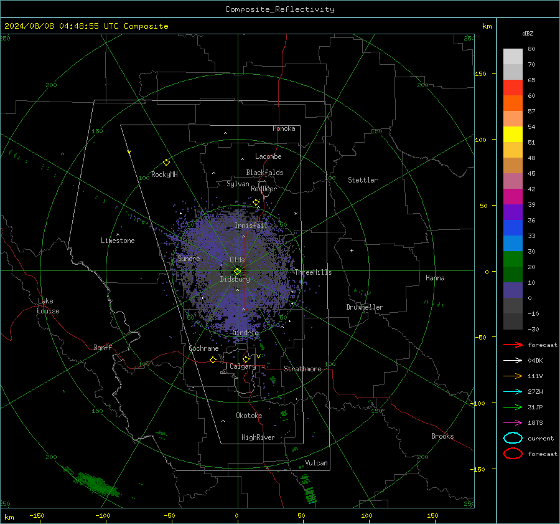The image size is (560, 524).
Task: Click the Drumheller label
Action: coord(365,307)
